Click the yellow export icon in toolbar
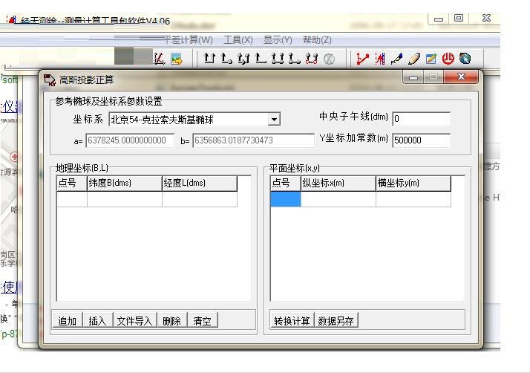This screenshot has height=373, width=530. [x=177, y=59]
